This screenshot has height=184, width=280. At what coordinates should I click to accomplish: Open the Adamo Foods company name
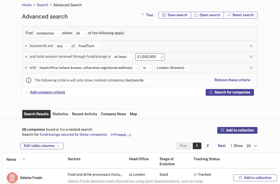31,178
